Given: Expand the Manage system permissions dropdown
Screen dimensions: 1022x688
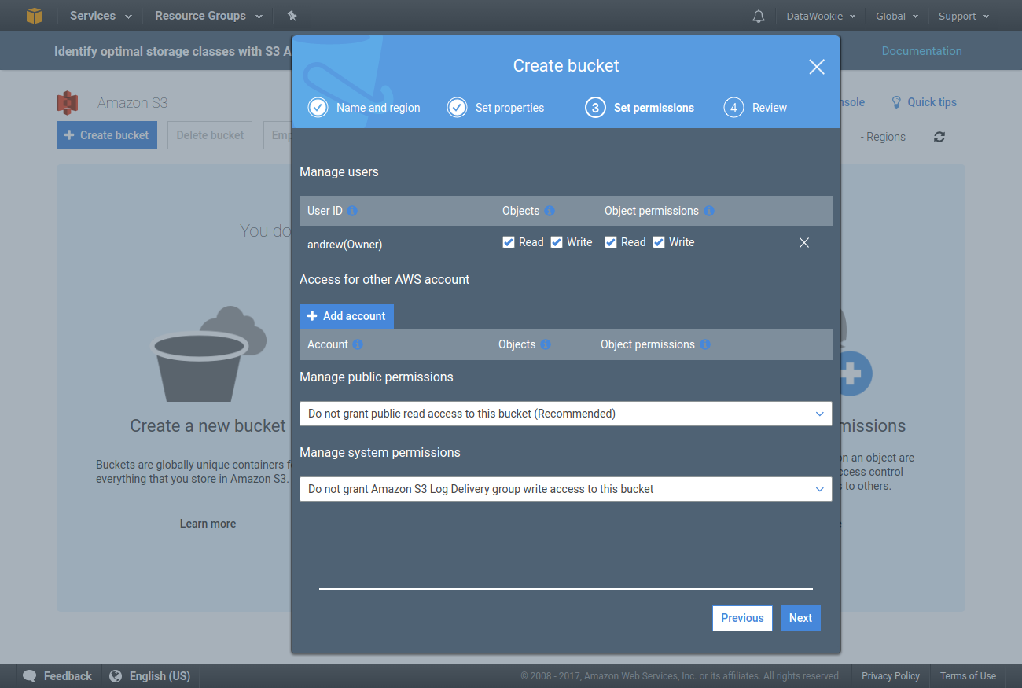Looking at the screenshot, I should [x=565, y=489].
